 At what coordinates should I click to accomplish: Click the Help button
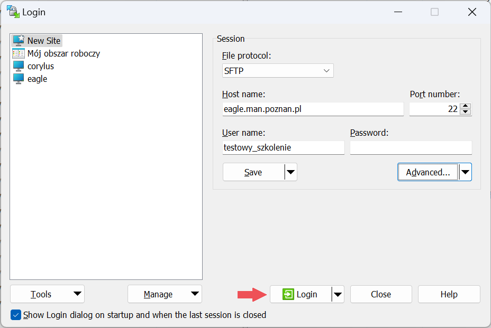pos(449,294)
